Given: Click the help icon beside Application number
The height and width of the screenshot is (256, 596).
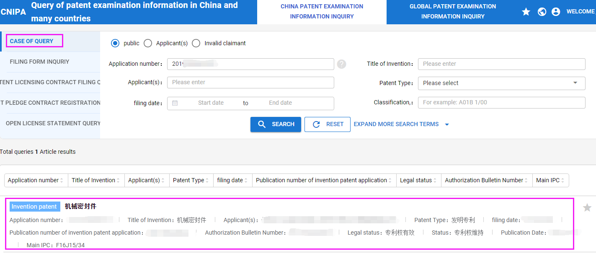Looking at the screenshot, I should (x=342, y=64).
